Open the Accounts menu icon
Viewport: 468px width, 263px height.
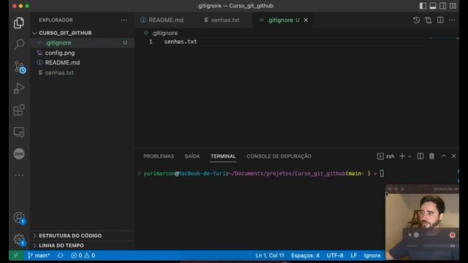pyautogui.click(x=19, y=218)
